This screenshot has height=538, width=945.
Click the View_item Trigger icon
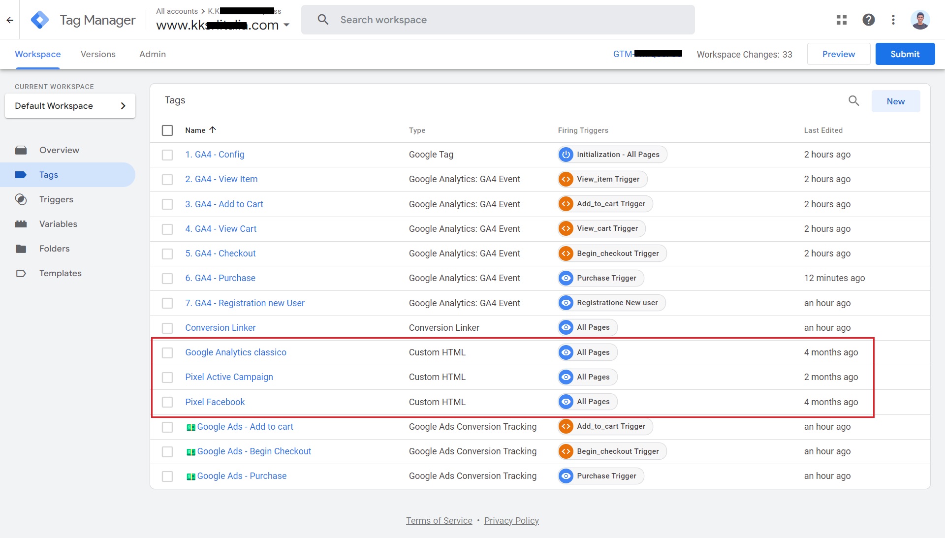coord(566,179)
